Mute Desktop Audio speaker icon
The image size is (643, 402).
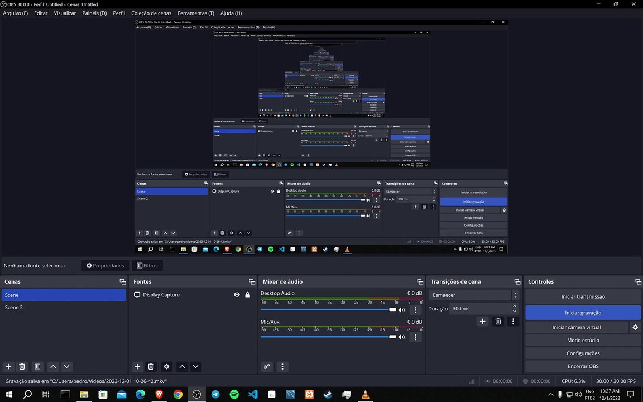coord(401,310)
